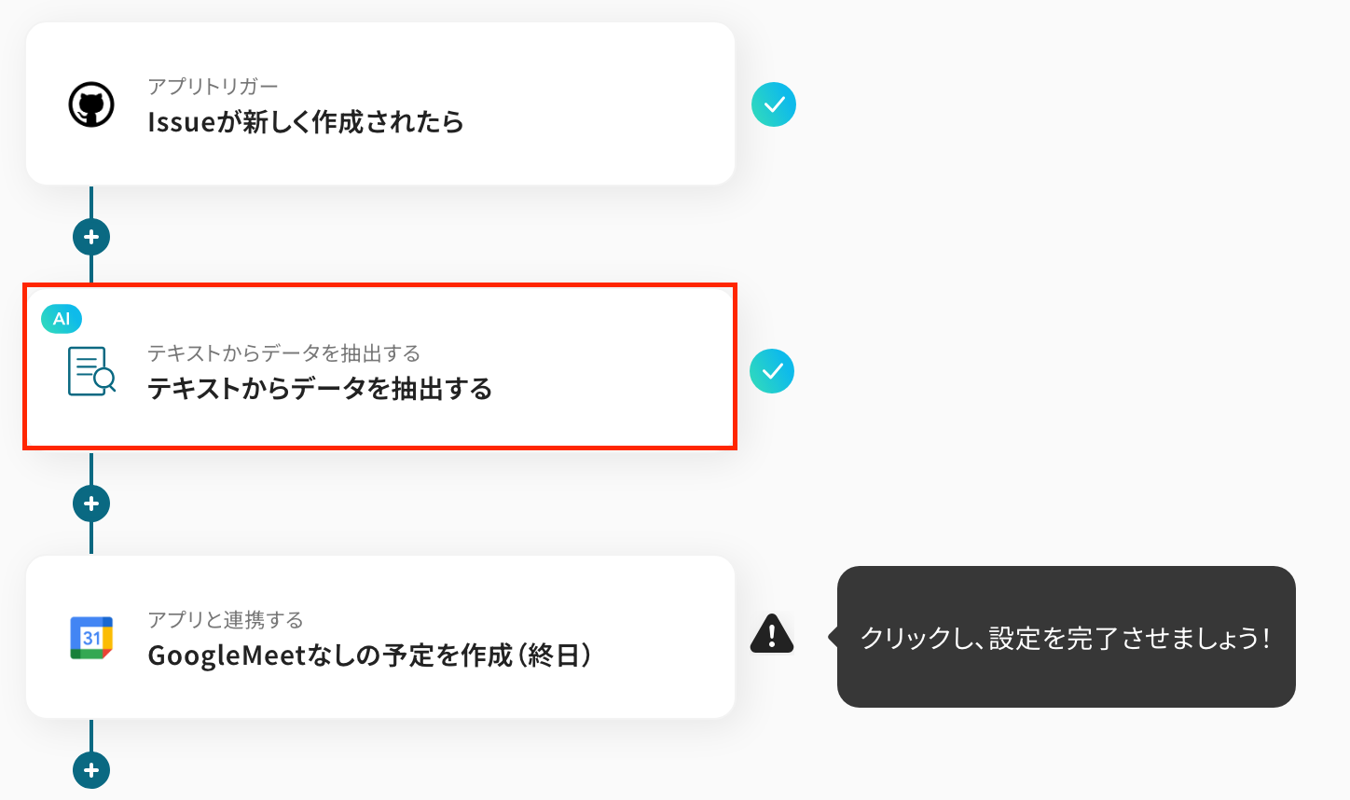Open the "Issueが新しく作成されたら" trigger title
Image resolution: width=1350 pixels, height=800 pixels.
pyautogui.click(x=306, y=122)
